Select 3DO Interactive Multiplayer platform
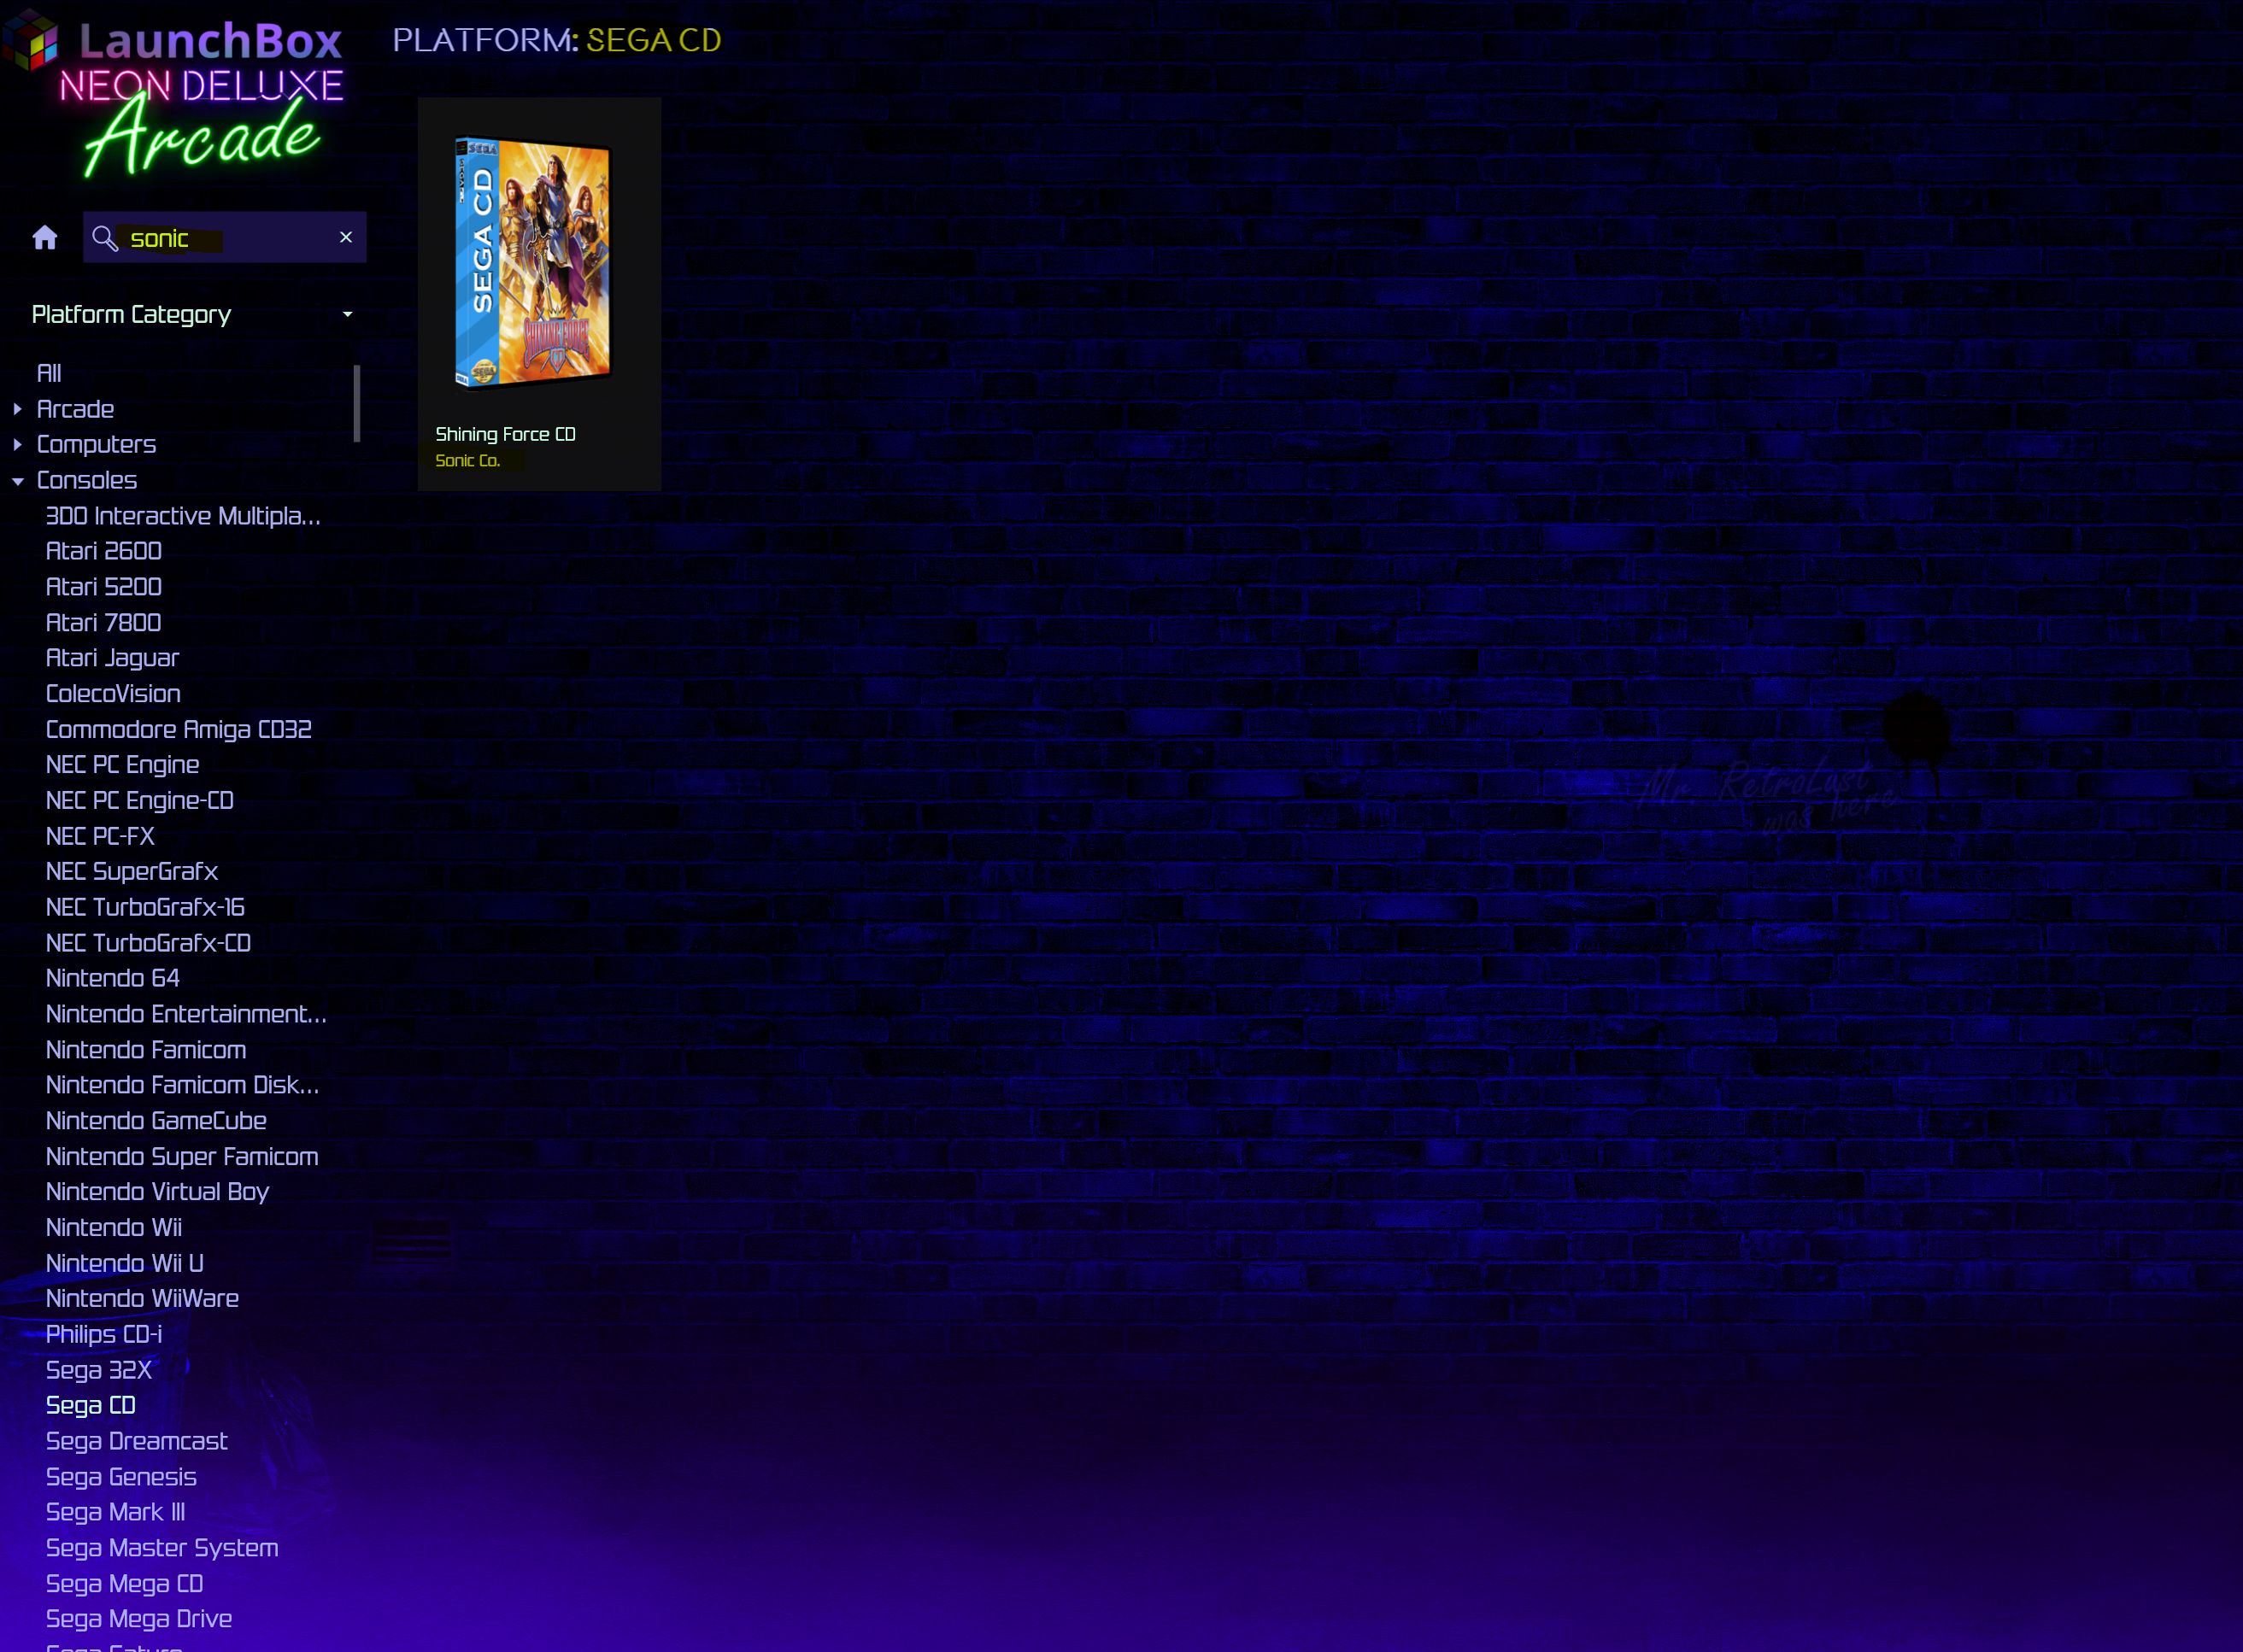Viewport: 2243px width, 1652px height. point(183,516)
